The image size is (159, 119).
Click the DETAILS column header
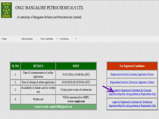pos(38,66)
